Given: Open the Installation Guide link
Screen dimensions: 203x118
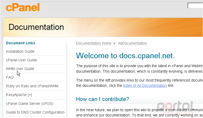Looking at the screenshot, I should [x=20, y=51].
